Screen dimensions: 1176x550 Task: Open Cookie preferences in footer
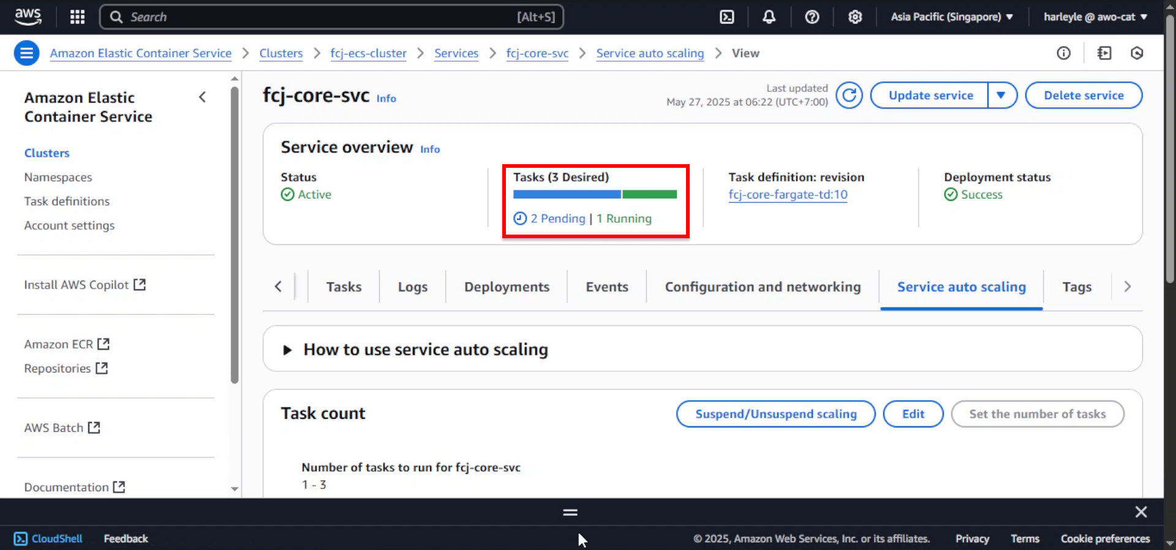pyautogui.click(x=1105, y=538)
